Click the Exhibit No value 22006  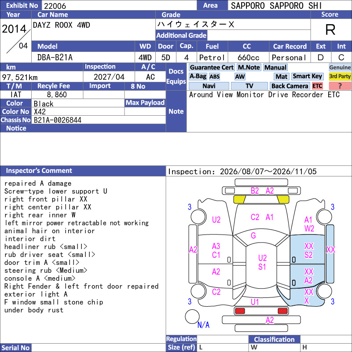pyautogui.click(x=55, y=6)
